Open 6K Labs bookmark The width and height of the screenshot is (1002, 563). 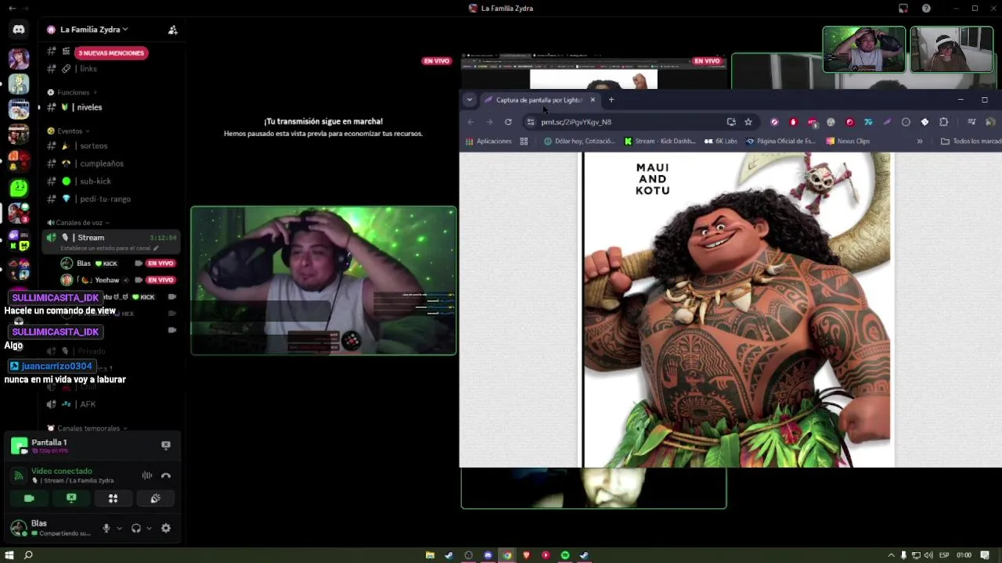click(x=721, y=142)
